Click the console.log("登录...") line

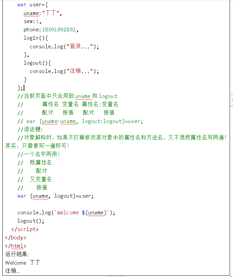pyautogui.click(x=64, y=46)
